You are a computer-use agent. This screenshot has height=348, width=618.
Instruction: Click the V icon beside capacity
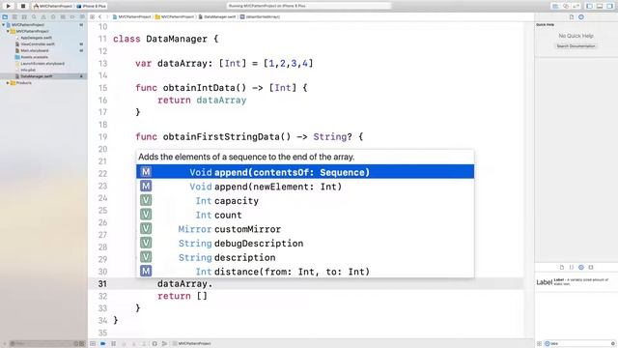tap(146, 200)
